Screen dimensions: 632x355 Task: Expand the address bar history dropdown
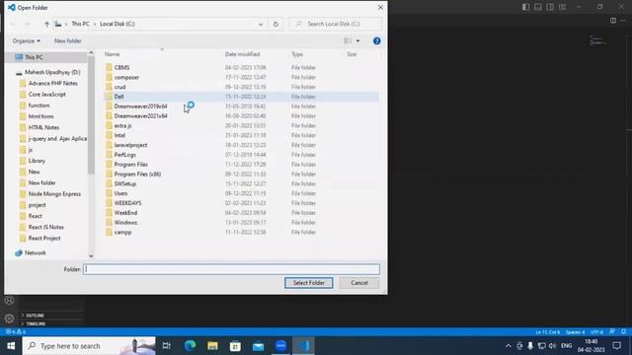click(261, 24)
